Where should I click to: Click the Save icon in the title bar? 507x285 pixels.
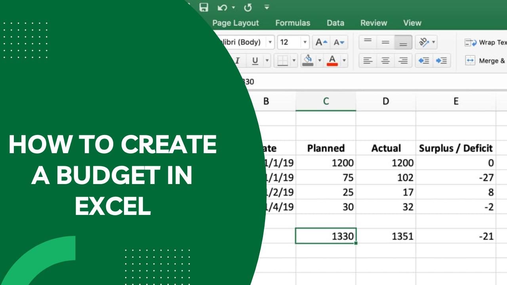tap(204, 7)
